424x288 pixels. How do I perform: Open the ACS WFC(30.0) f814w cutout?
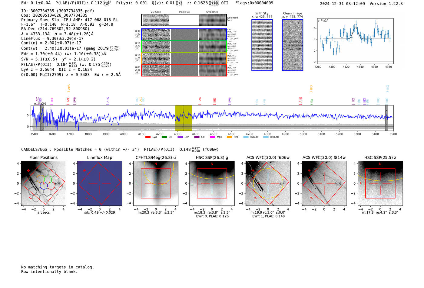point(324,183)
